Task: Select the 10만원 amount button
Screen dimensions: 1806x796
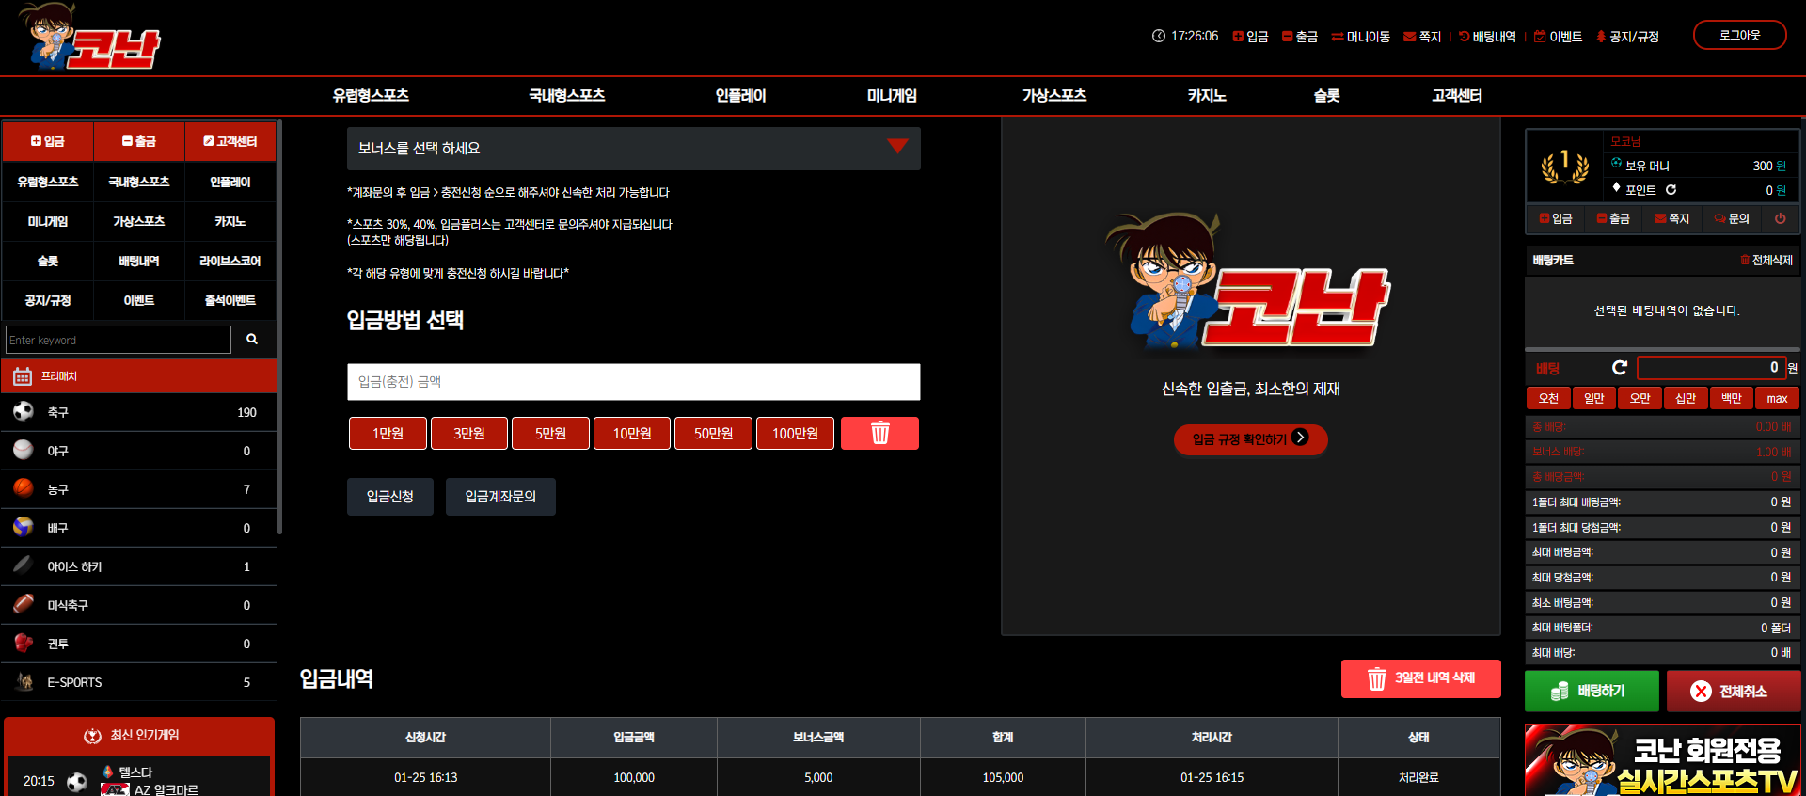Action: (632, 433)
